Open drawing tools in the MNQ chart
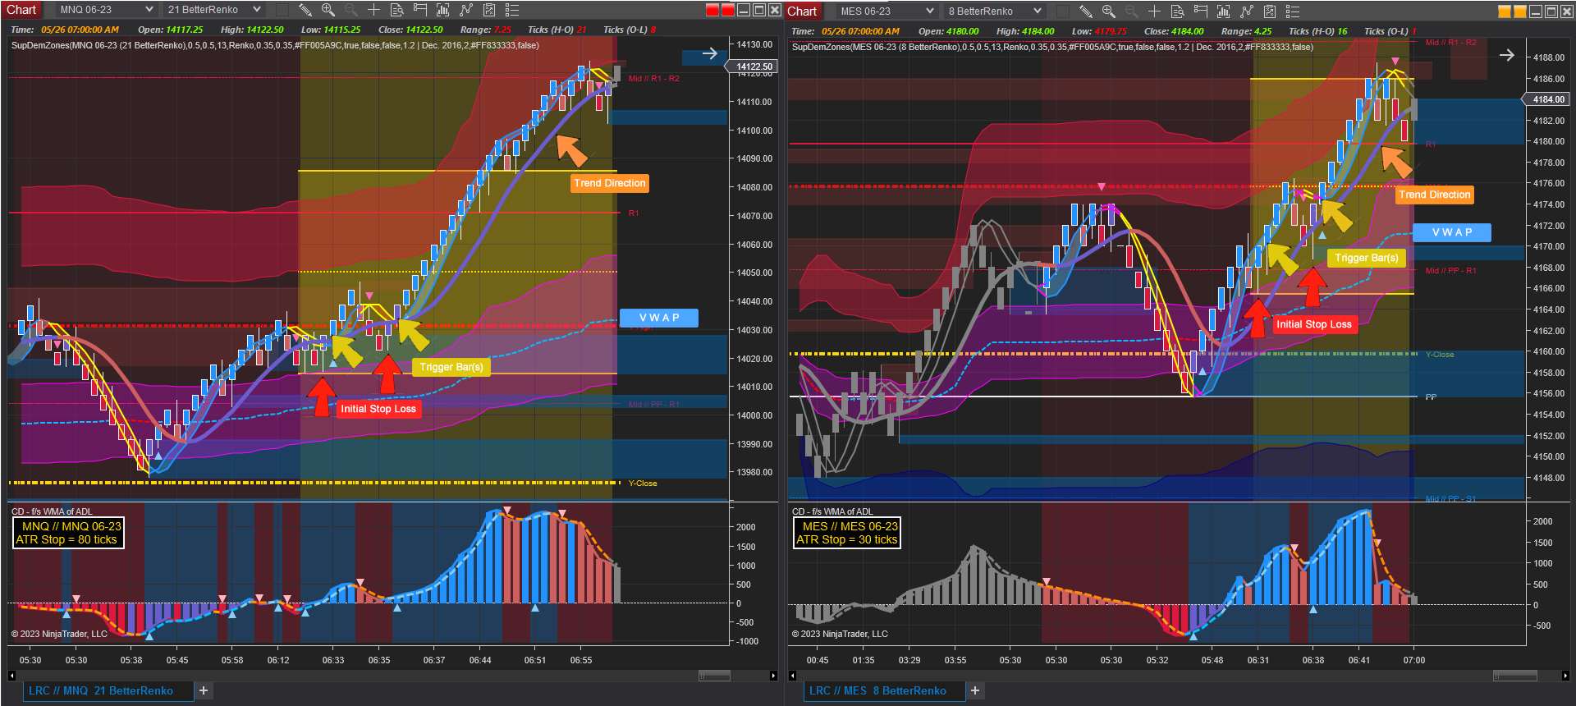Screen dimensions: 1576x706 (305, 10)
